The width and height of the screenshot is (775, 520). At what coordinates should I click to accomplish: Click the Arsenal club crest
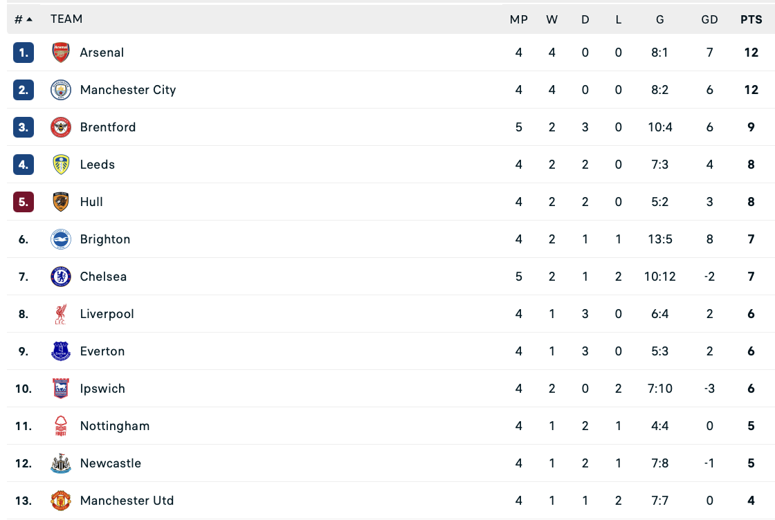click(x=61, y=53)
